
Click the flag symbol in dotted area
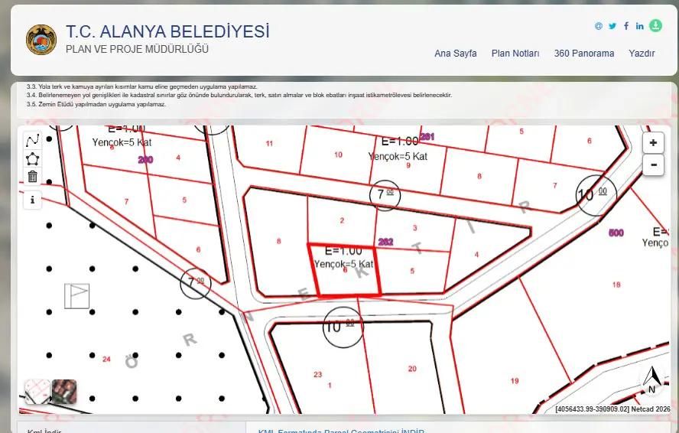77,296
